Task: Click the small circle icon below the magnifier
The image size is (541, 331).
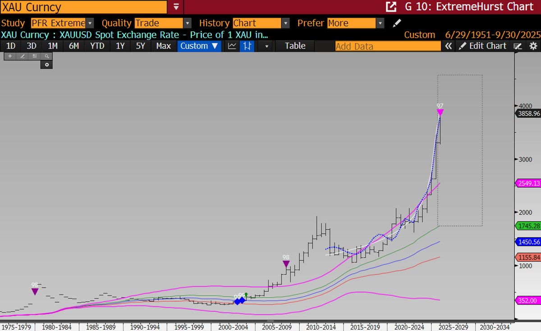Action: click(x=46, y=65)
